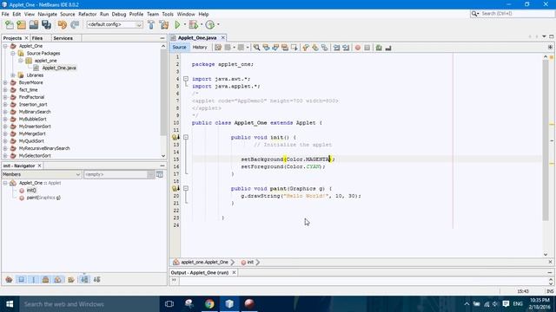The image size is (556, 312).
Task: Collapse the init() method code fold
Action: click(x=186, y=137)
